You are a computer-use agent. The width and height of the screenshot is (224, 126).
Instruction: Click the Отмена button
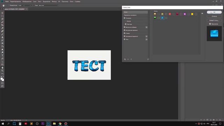pos(214,16)
